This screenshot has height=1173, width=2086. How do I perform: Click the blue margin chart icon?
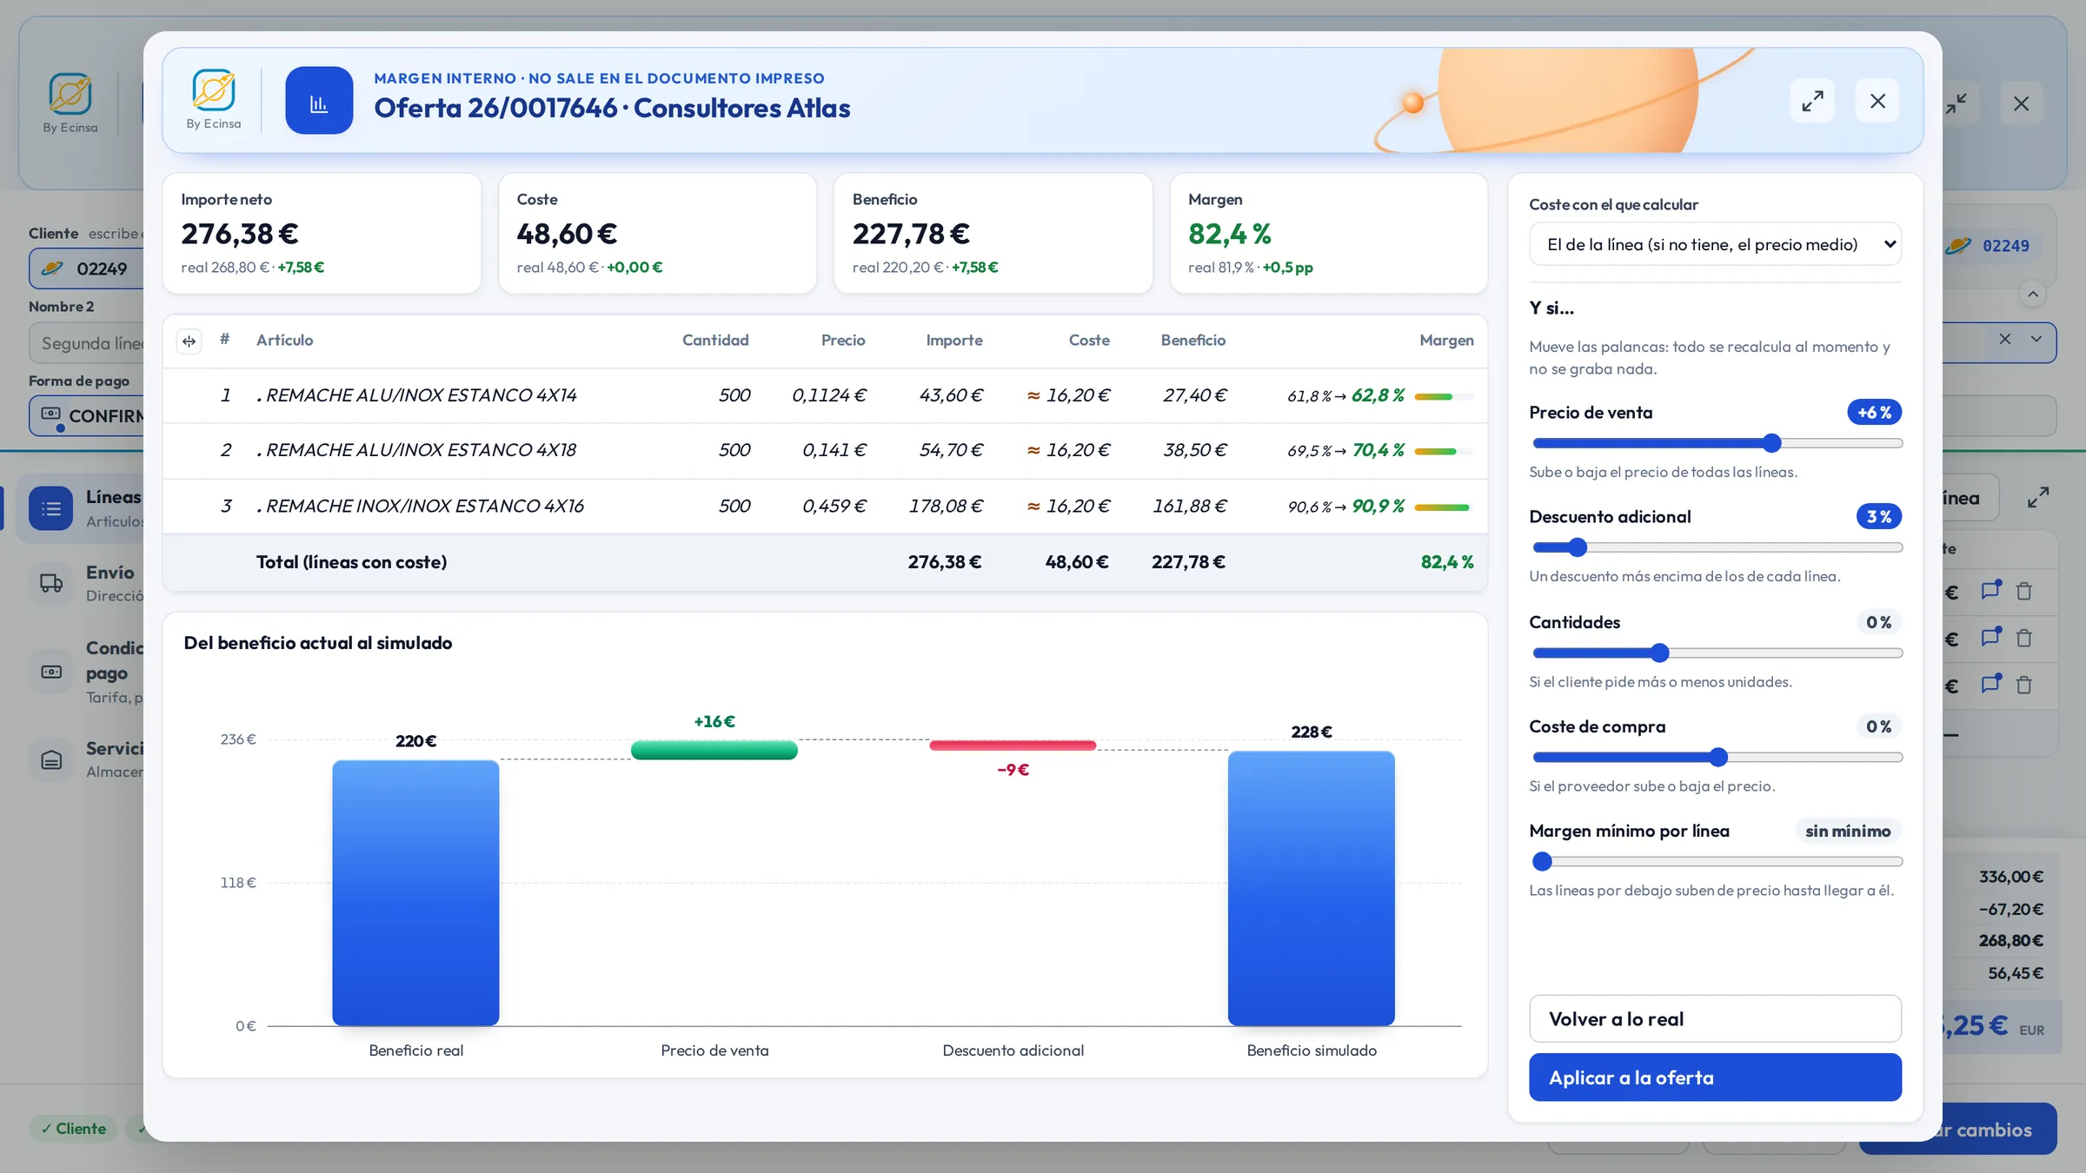[319, 101]
